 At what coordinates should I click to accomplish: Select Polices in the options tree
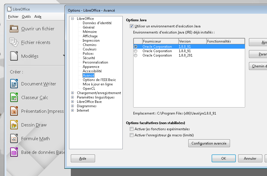tap(88, 54)
